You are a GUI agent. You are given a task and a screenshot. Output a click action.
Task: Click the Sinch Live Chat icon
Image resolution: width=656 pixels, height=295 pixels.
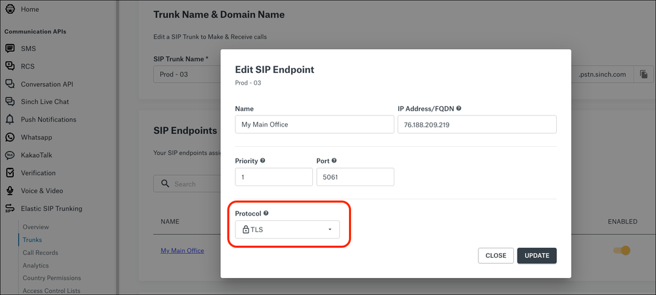(10, 102)
